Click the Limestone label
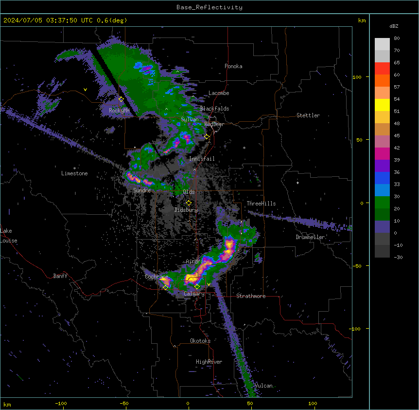Viewport: 419px width, 410px height. coord(74,173)
